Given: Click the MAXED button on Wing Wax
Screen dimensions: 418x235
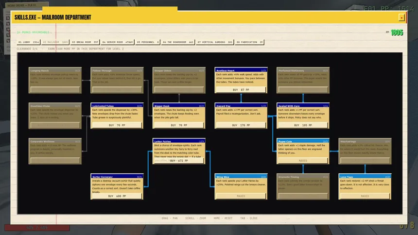Looking at the screenshot, I should (x=241, y=196).
